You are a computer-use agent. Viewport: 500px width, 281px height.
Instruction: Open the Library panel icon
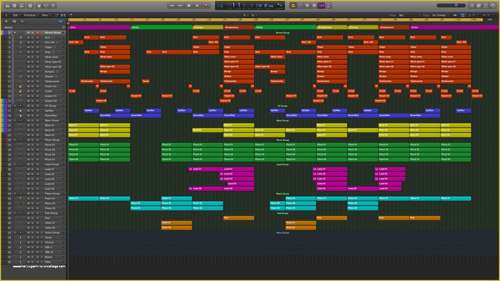(x=7, y=6)
